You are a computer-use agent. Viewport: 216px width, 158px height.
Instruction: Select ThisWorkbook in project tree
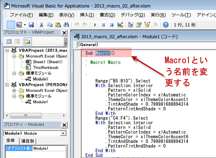(x=46, y=68)
